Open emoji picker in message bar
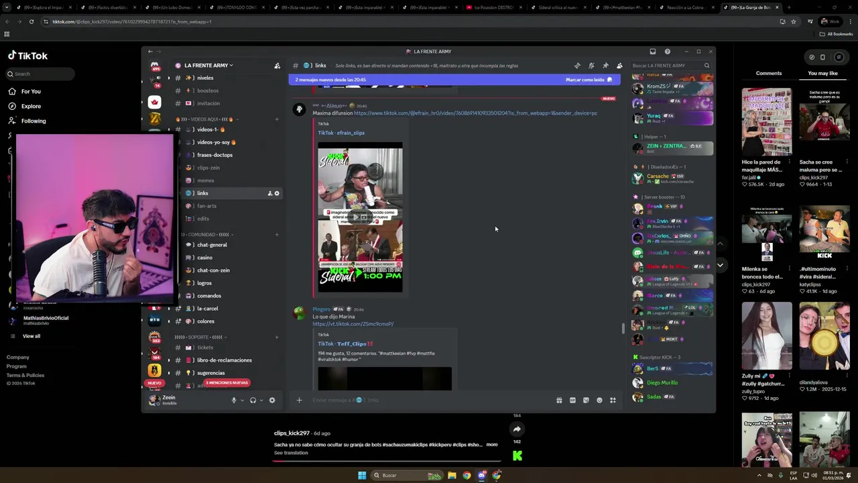The width and height of the screenshot is (858, 483). (x=599, y=400)
